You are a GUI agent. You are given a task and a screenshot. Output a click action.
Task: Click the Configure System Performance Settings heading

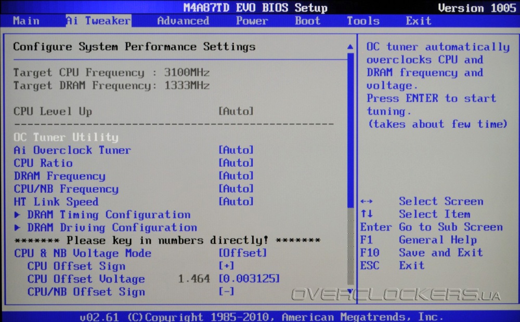coord(134,47)
